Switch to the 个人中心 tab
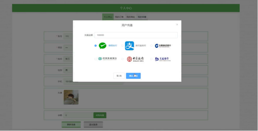 tap(108, 17)
